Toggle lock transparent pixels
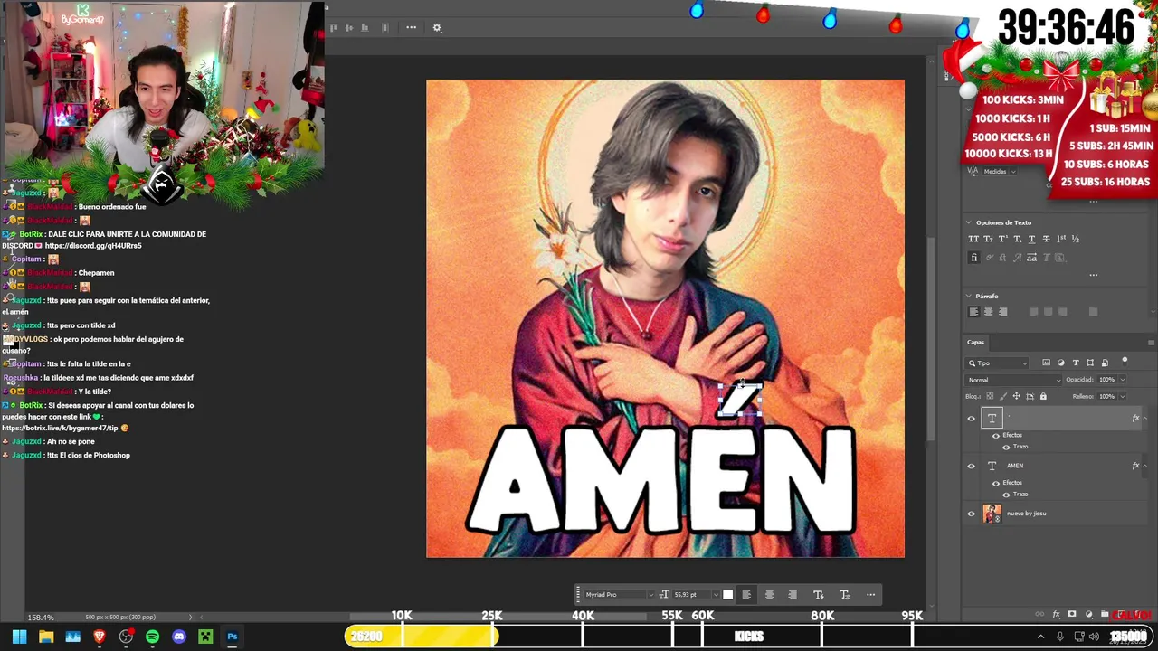This screenshot has height=651, width=1158. click(990, 396)
